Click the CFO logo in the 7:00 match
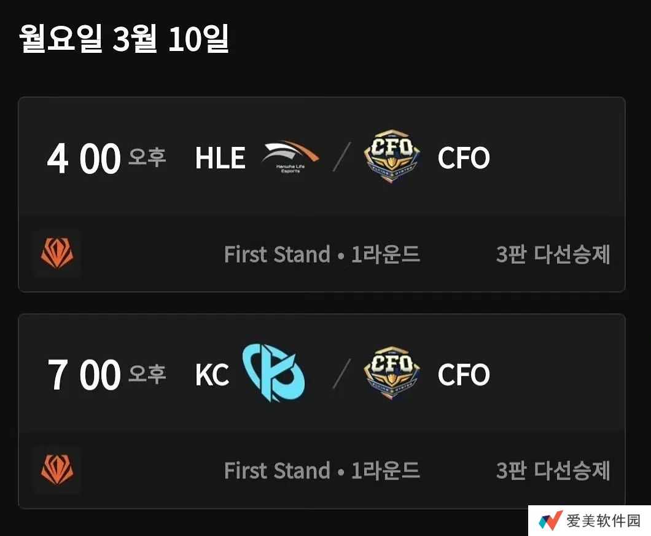 pos(391,374)
